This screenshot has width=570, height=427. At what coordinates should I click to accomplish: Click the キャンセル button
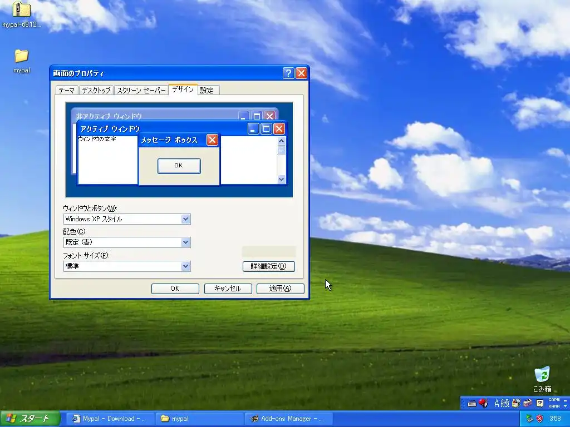click(x=228, y=289)
